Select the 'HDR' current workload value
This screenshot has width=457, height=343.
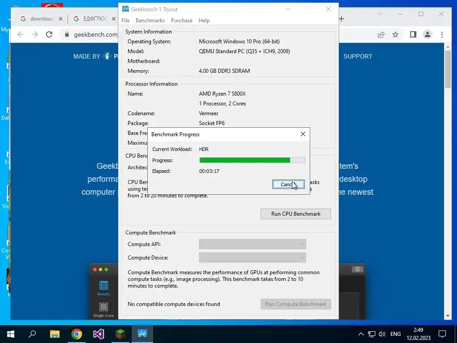tap(204, 149)
